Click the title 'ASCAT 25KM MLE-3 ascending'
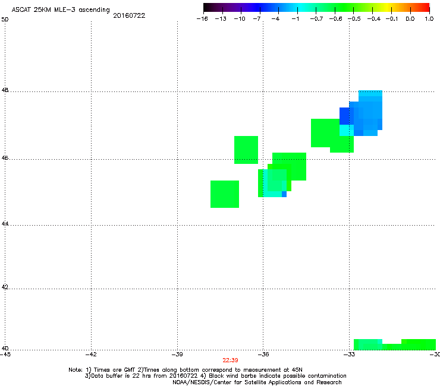This screenshot has height=386, width=440. 61,10
